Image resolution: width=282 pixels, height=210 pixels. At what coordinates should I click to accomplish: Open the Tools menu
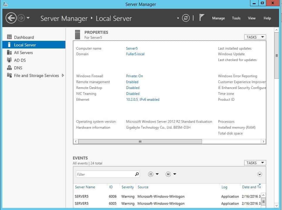click(x=236, y=18)
